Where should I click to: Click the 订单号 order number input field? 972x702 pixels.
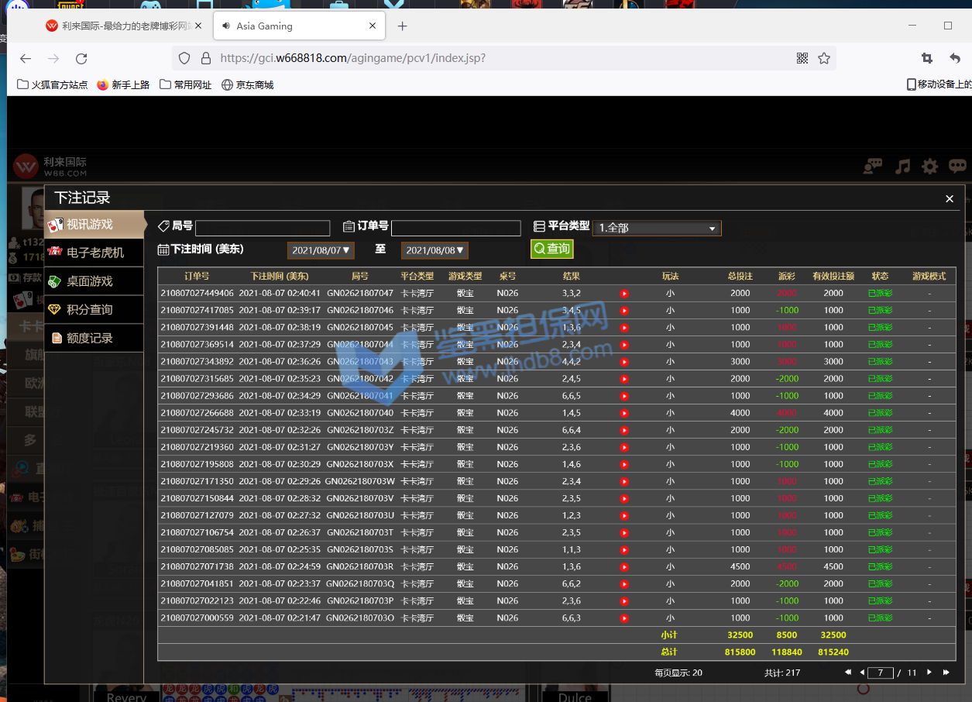[455, 228]
